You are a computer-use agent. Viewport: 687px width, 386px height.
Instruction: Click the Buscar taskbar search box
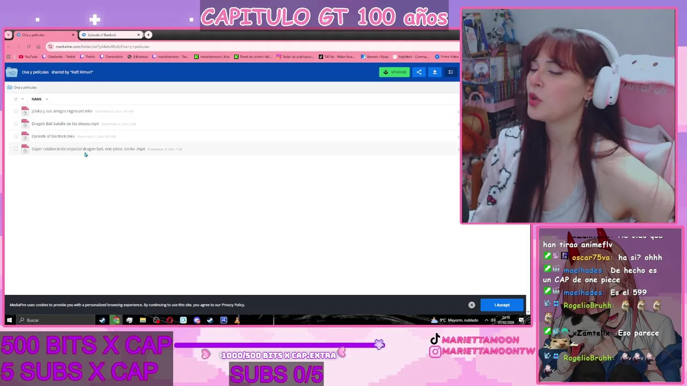[55, 320]
